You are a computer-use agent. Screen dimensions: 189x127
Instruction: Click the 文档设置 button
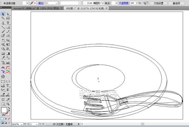(158, 3)
